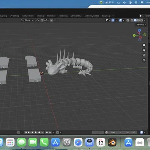Switch to Texture Paint workspace tab
This screenshot has width=150, height=150.
tap(28, 16)
